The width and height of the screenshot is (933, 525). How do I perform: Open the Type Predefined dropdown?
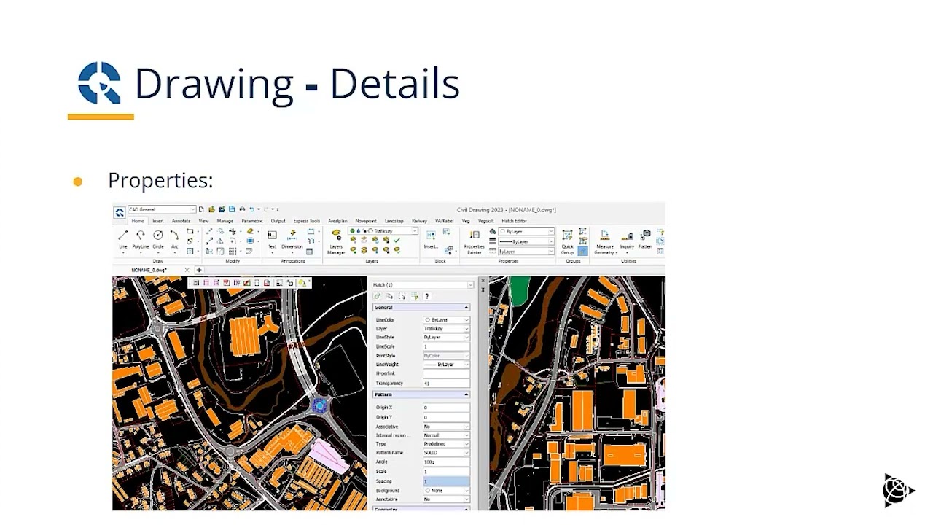(x=446, y=443)
